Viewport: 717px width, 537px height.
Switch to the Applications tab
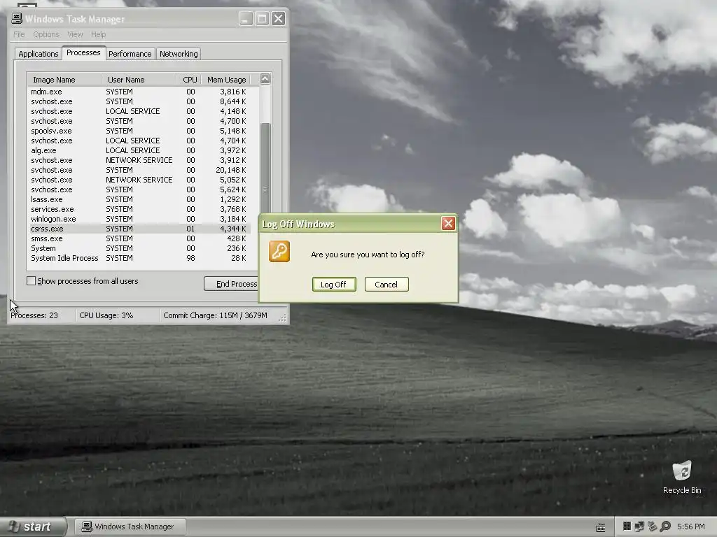(x=39, y=54)
